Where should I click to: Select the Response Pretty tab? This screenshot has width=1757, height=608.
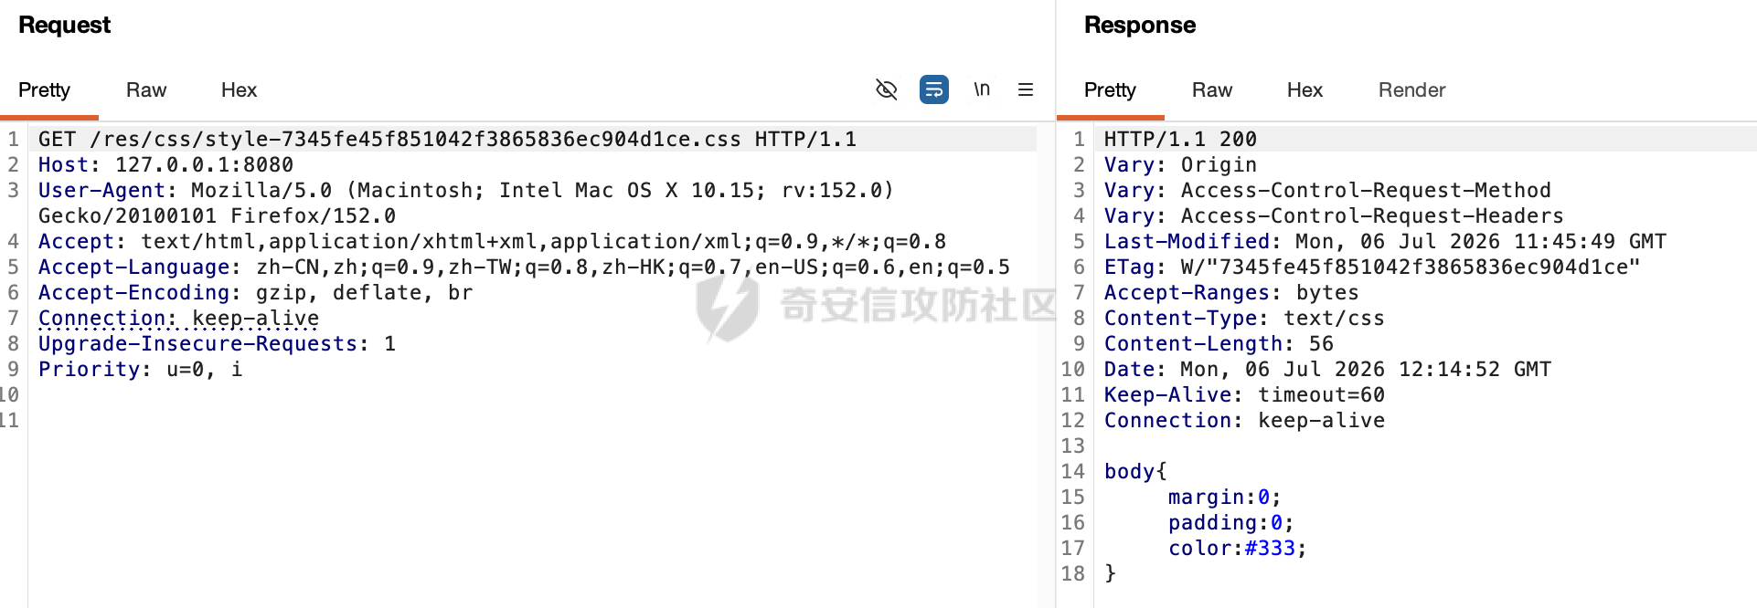tap(1110, 89)
